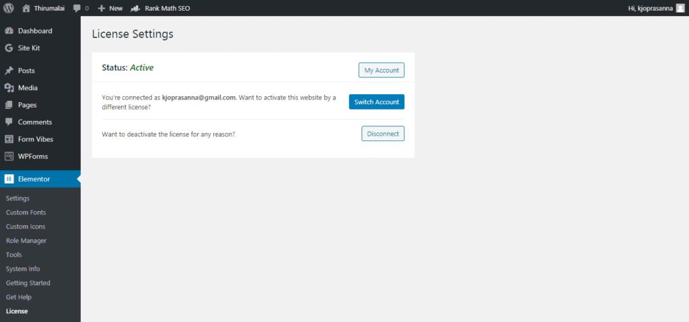Click the Thirumalai site name
Image resolution: width=689 pixels, height=322 pixels.
[x=49, y=8]
